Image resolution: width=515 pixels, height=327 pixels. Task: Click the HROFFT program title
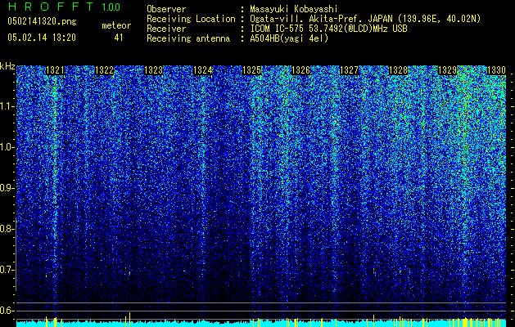[51, 7]
